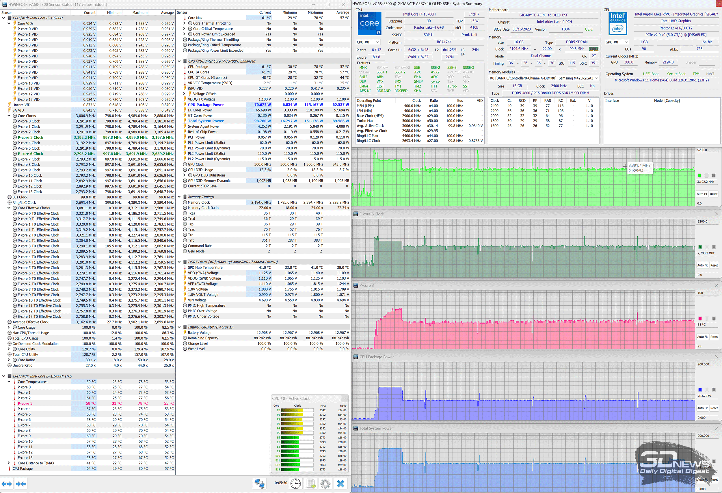This screenshot has height=493, width=722.
Task: Click the thermometer icon beside pink P-core 3 row
Action: pos(15,403)
